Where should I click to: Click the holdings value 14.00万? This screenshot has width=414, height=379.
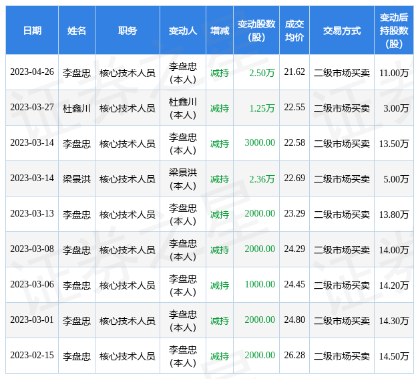(x=394, y=250)
